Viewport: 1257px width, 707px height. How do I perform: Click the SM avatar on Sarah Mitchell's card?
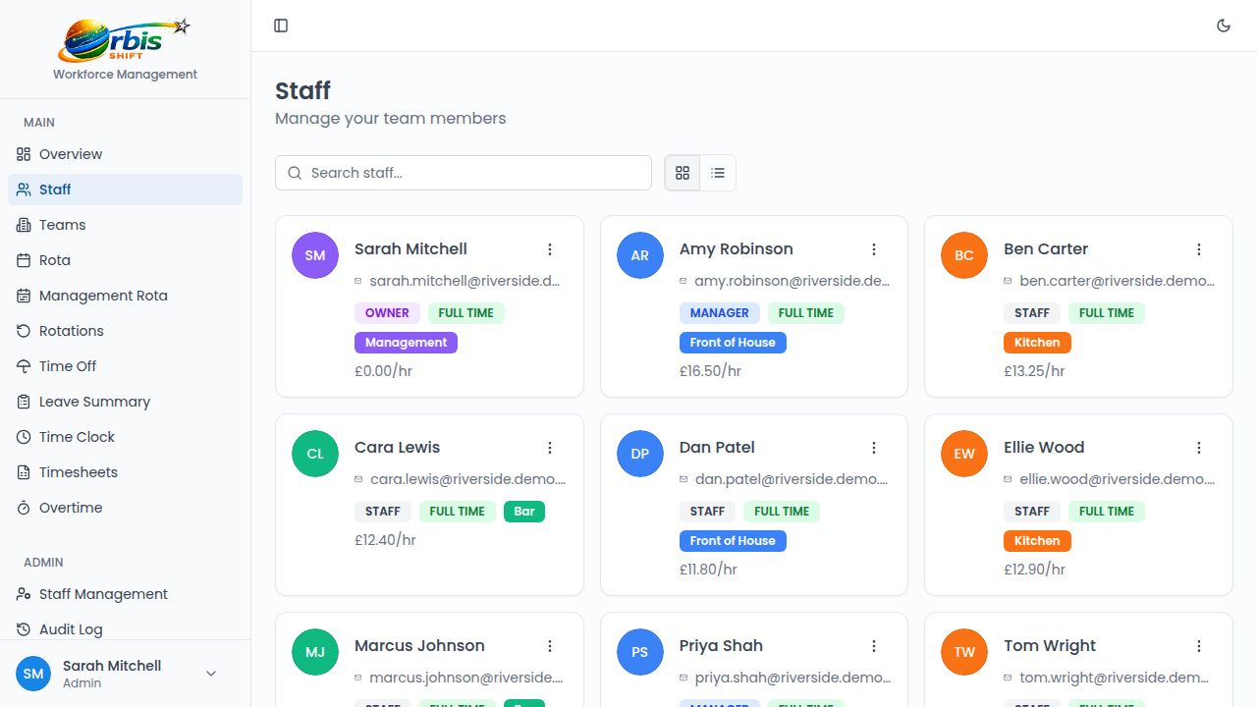coord(315,255)
